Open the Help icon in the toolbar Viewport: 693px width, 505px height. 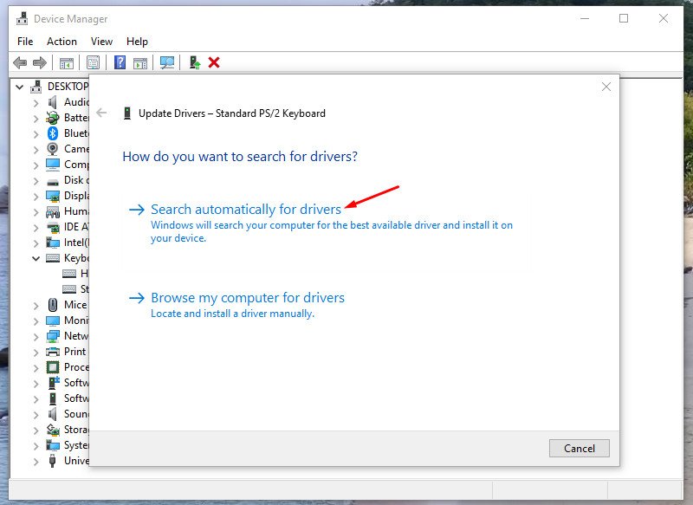[x=121, y=62]
